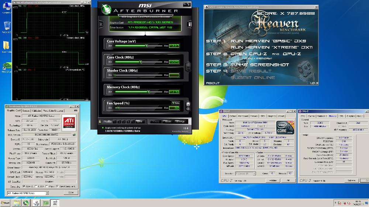
Task: Select Afterburner profile slot 1
Action: (x=115, y=122)
